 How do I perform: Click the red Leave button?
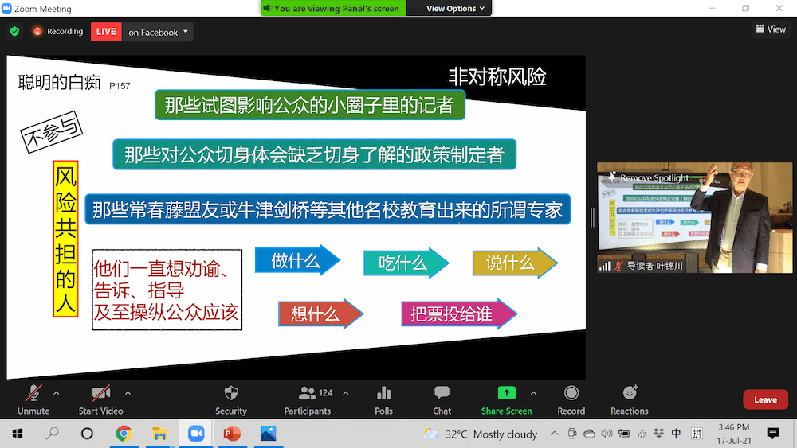pyautogui.click(x=765, y=399)
